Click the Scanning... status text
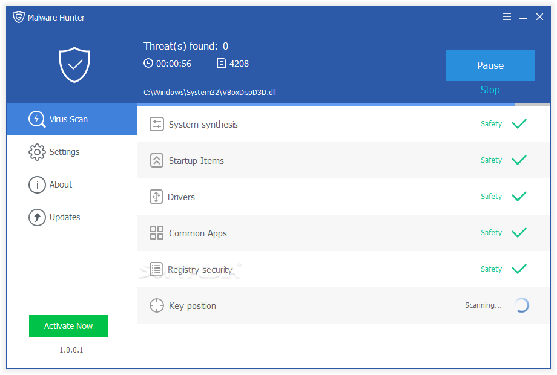Screen dimensions: 557x375 pyautogui.click(x=484, y=305)
